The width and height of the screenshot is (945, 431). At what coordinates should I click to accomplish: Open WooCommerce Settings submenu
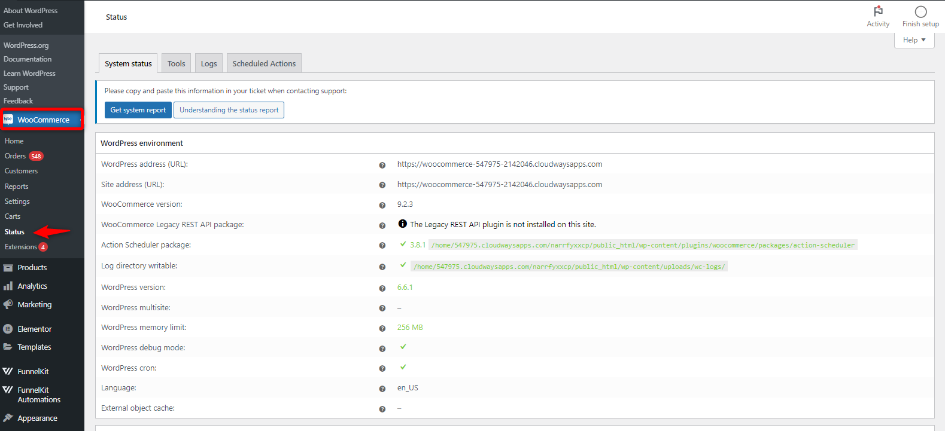point(17,201)
